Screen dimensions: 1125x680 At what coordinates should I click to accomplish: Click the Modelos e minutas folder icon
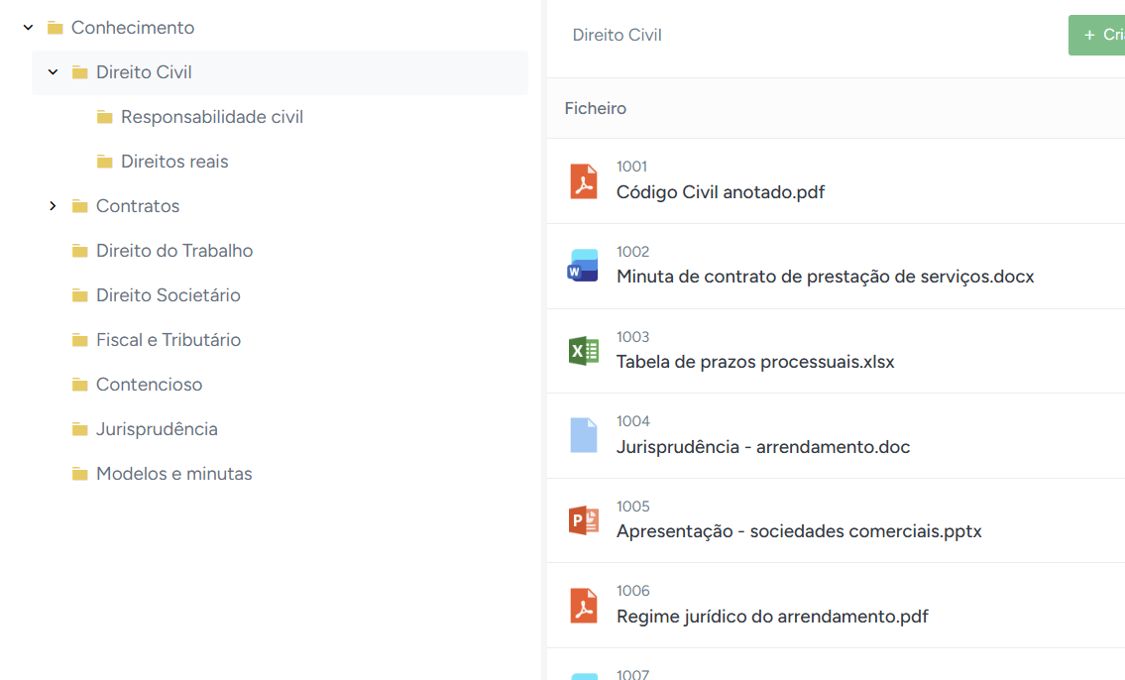coord(79,474)
